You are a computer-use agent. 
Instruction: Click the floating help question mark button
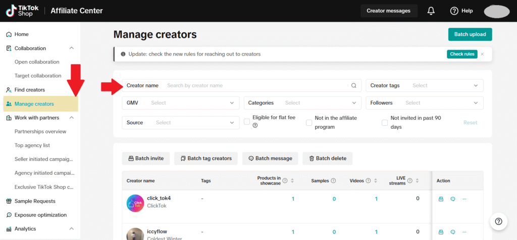pos(498,221)
